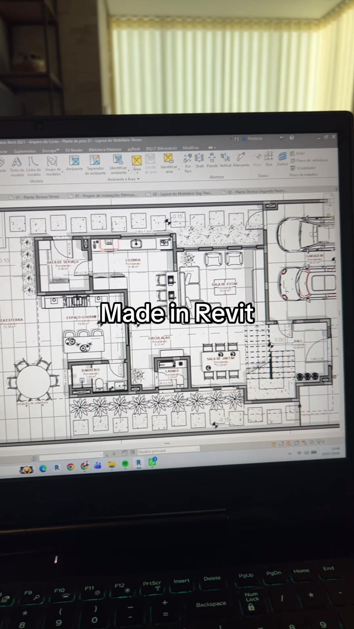Viewport: 354px width, 629px height.
Task: Click the Eixo grid tool
Action: (269, 159)
